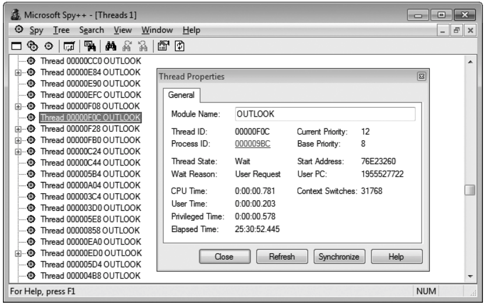Expand the Thread 00000E84 OUTLOOK node
This screenshot has width=490, height=308.
18,72
